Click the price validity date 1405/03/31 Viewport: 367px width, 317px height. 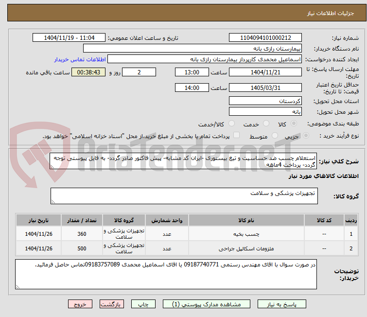265,88
